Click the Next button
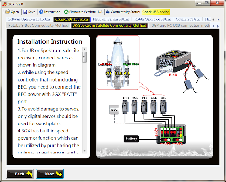The height and width of the screenshot is (182, 226). coord(50,174)
